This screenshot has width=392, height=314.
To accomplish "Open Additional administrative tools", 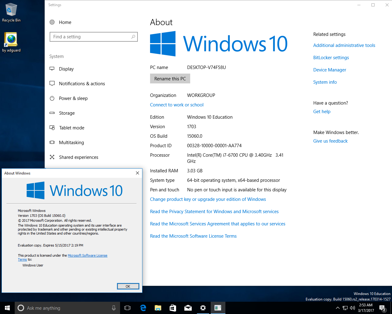I will [344, 45].
